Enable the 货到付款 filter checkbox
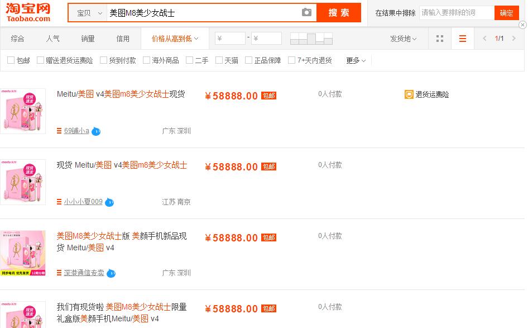Screen dimensions: 528x328 click(103, 60)
